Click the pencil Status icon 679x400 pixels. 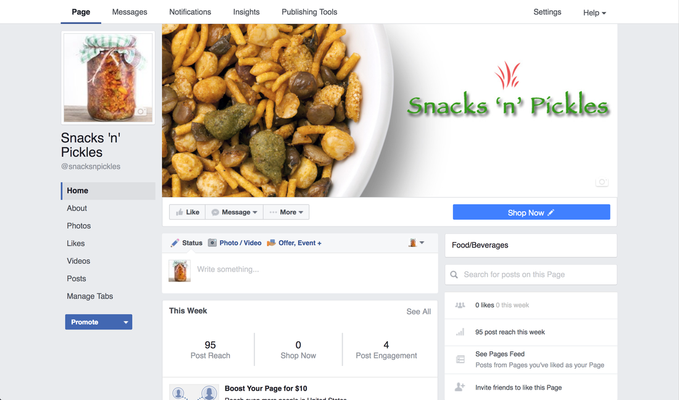(x=175, y=243)
